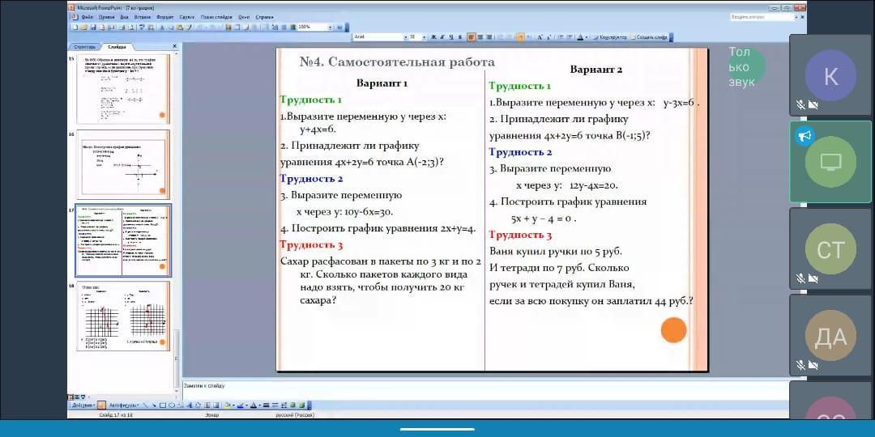Click the Save diskette icon

93,27
